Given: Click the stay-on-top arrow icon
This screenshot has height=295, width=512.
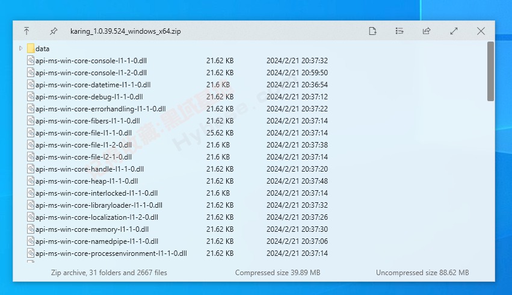Looking at the screenshot, I should [26, 31].
